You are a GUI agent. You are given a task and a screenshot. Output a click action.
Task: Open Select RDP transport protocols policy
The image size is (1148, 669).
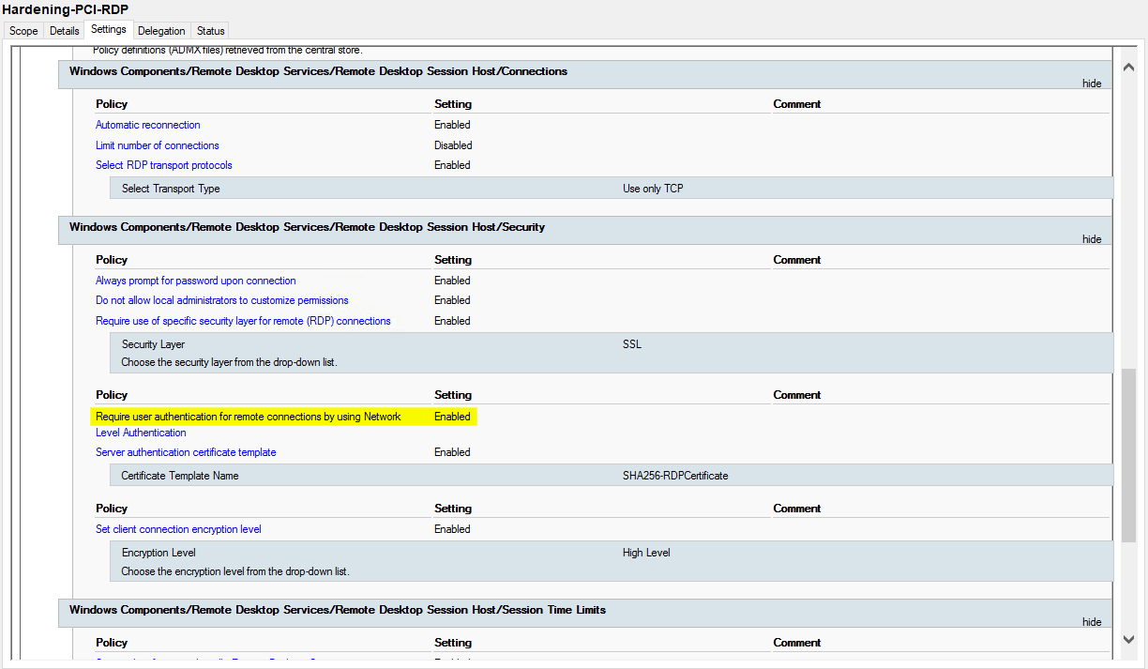pyautogui.click(x=163, y=165)
